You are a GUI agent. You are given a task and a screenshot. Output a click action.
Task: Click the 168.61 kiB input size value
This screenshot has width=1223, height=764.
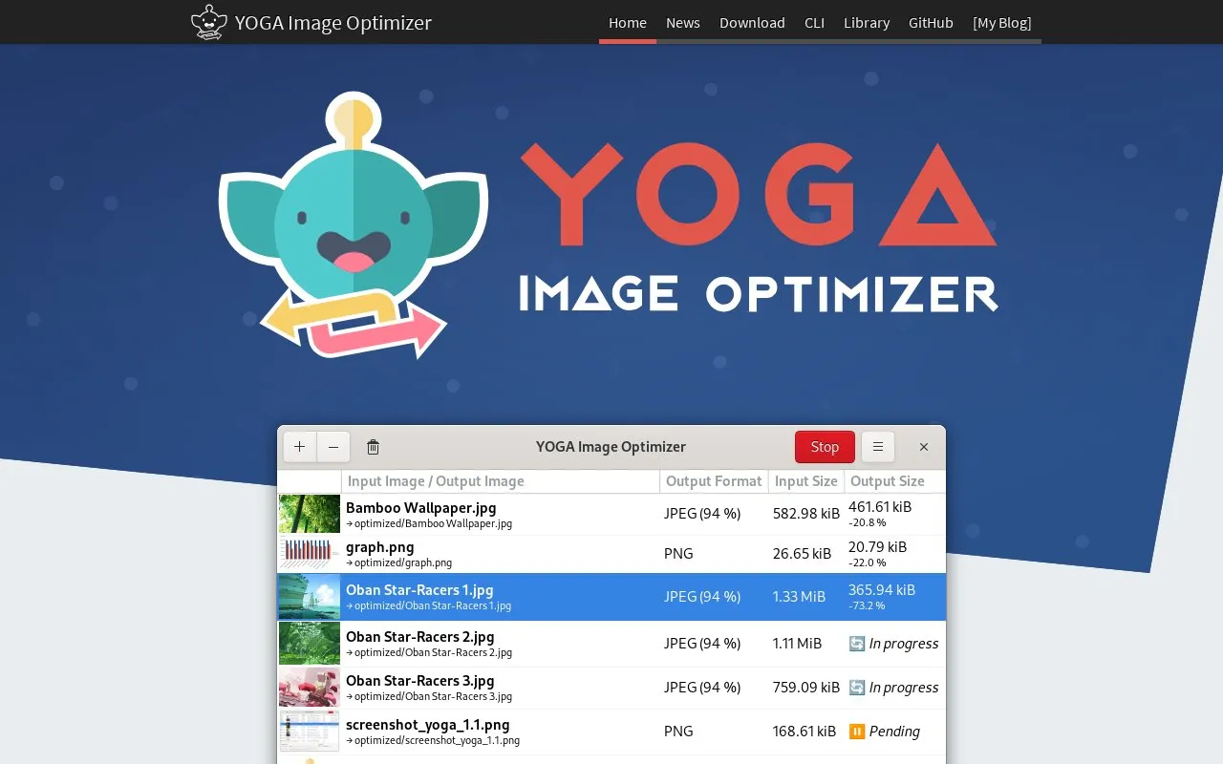tap(805, 732)
